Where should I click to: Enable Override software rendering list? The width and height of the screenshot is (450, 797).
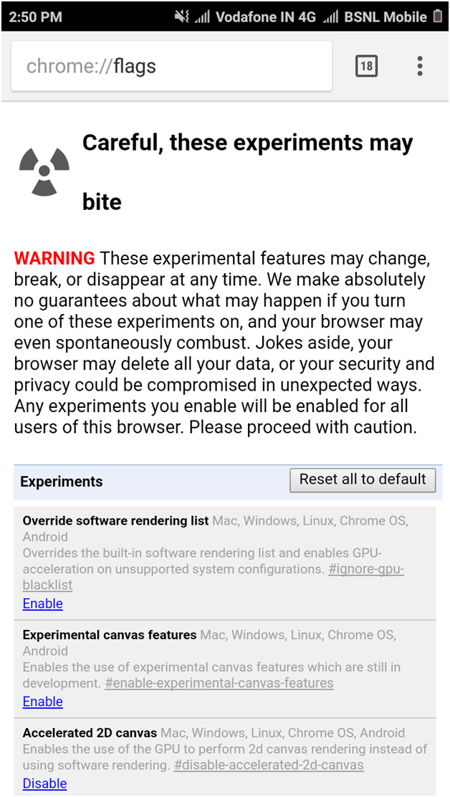[x=42, y=603]
